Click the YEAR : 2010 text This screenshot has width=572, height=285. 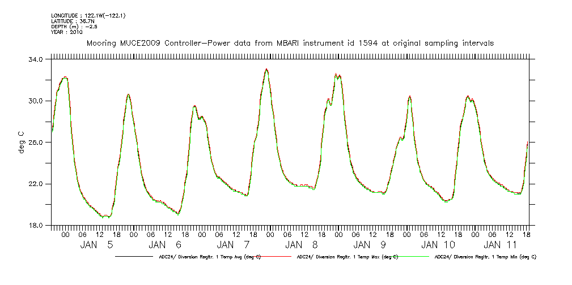click(x=68, y=32)
